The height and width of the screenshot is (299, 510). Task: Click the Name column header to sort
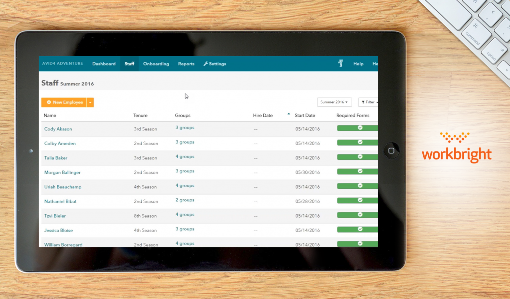(50, 115)
